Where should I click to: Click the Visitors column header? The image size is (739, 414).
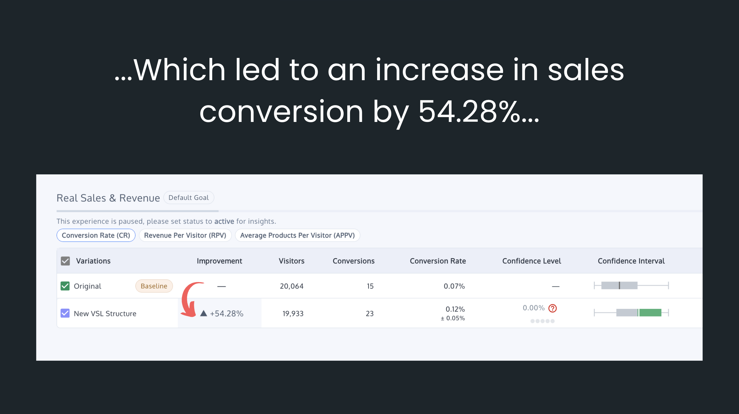pos(291,261)
